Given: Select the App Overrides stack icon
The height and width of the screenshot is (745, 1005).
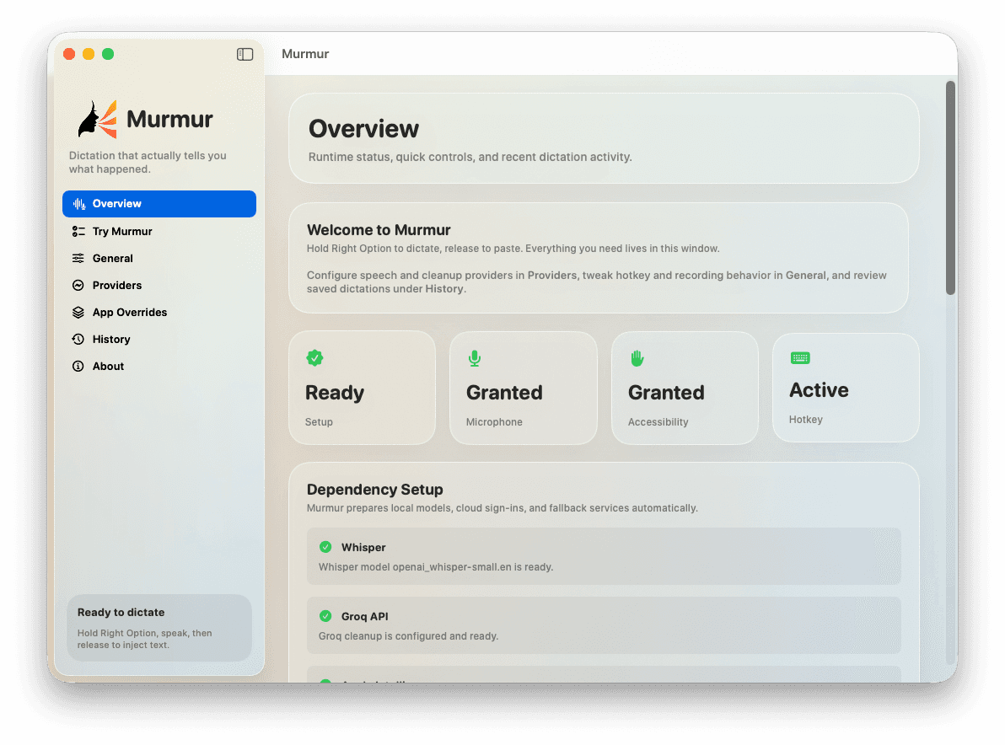Looking at the screenshot, I should (79, 312).
